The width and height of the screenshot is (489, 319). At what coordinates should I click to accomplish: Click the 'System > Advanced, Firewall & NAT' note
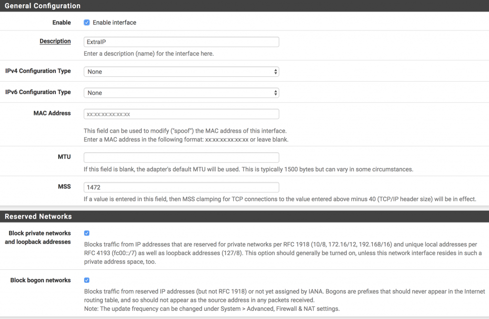212,308
